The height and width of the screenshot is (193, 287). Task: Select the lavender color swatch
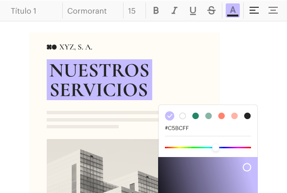tap(170, 116)
